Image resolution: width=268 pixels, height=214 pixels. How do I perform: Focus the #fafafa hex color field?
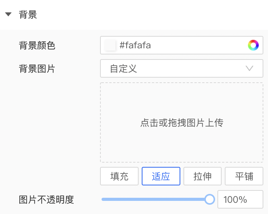181,45
